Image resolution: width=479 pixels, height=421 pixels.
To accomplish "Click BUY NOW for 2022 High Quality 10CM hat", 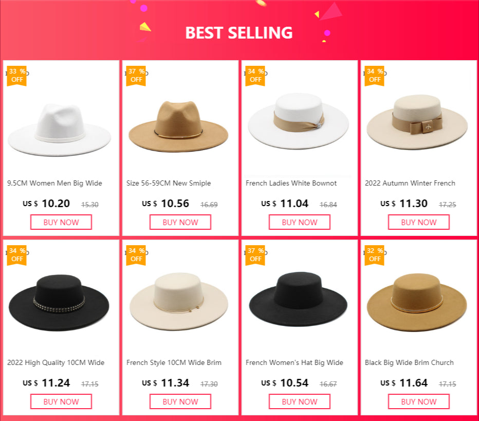I will (61, 401).
